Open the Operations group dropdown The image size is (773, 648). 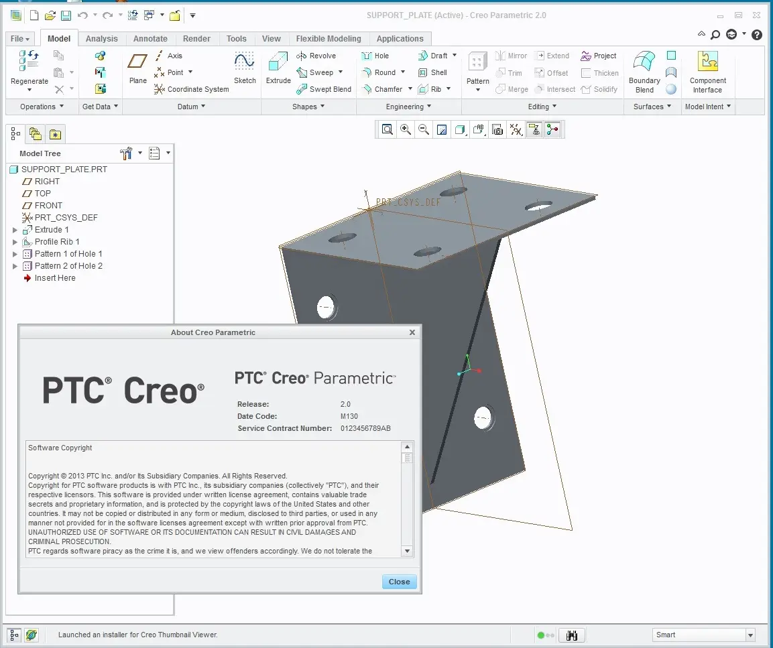(42, 107)
